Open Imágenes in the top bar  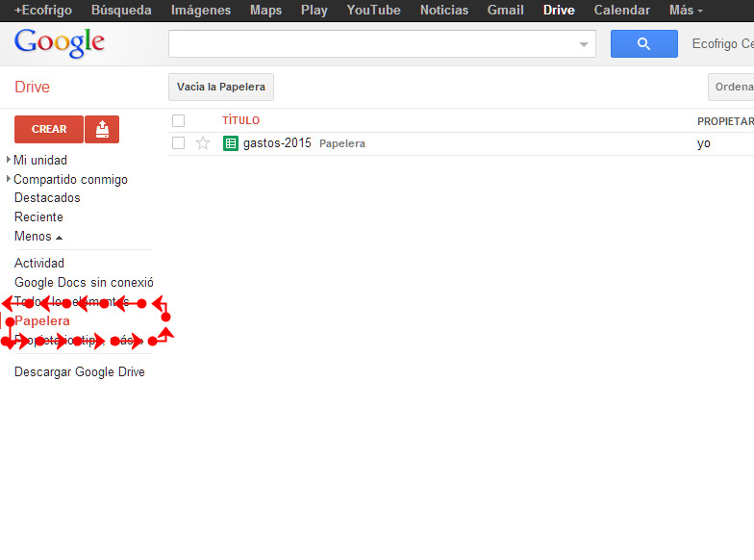pyautogui.click(x=200, y=10)
